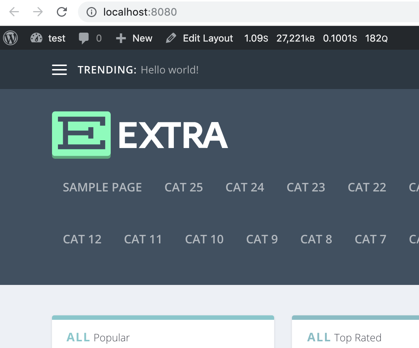Image resolution: width=419 pixels, height=348 pixels.
Task: Open the 'CAT 12' menu item
Action: (x=82, y=239)
